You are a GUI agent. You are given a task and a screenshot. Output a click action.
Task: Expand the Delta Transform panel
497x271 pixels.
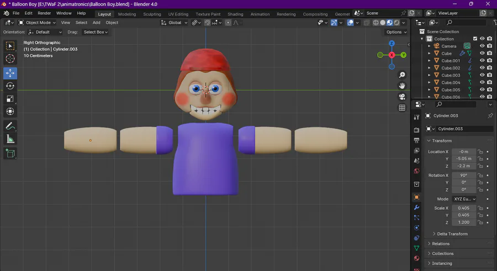click(452, 234)
